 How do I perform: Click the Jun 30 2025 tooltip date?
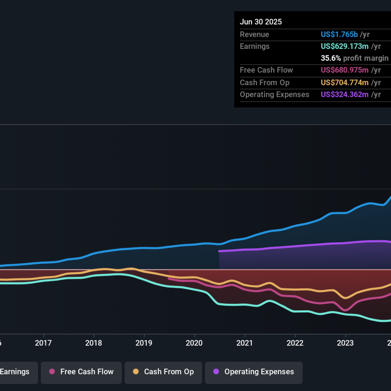point(261,22)
